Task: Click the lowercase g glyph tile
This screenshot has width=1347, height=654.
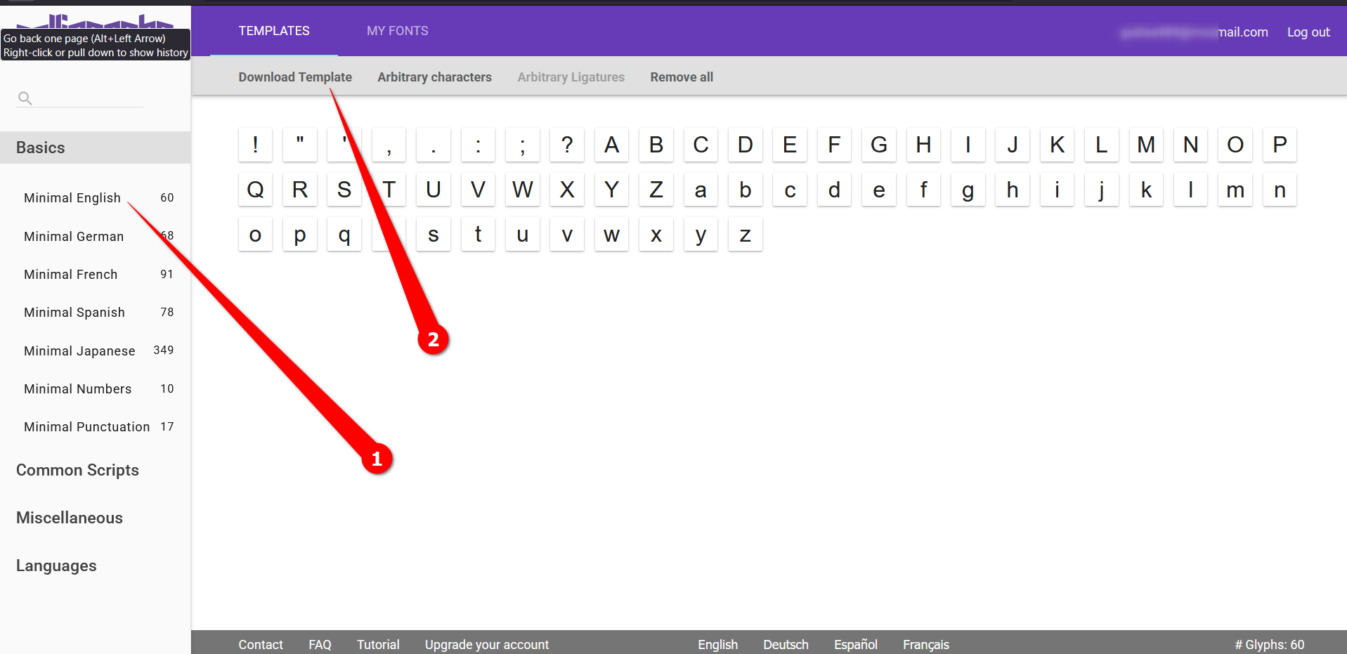Action: [x=968, y=190]
